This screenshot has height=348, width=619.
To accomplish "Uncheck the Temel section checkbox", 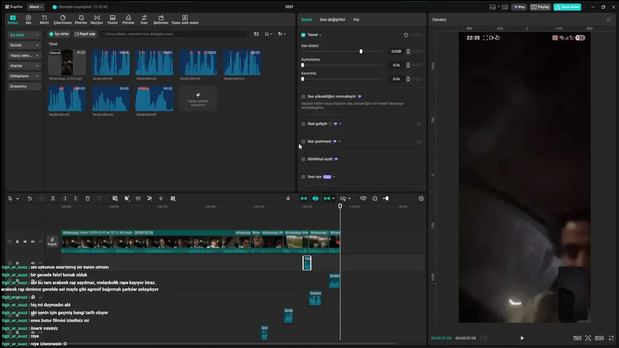I will coord(303,35).
